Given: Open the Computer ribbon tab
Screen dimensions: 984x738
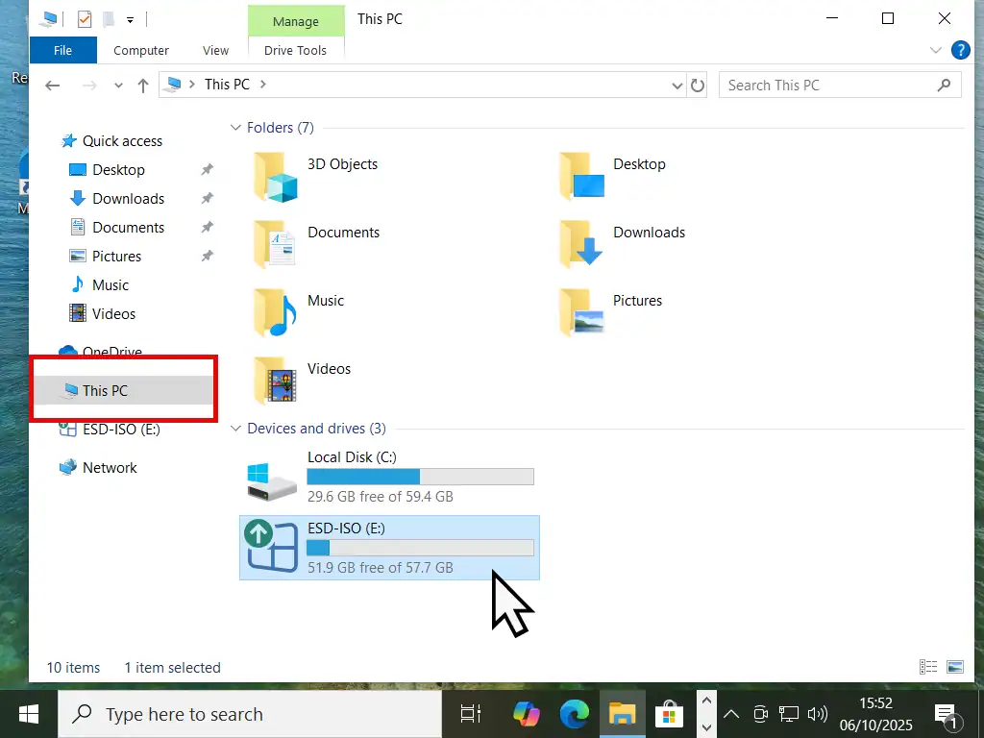Looking at the screenshot, I should click(x=141, y=50).
